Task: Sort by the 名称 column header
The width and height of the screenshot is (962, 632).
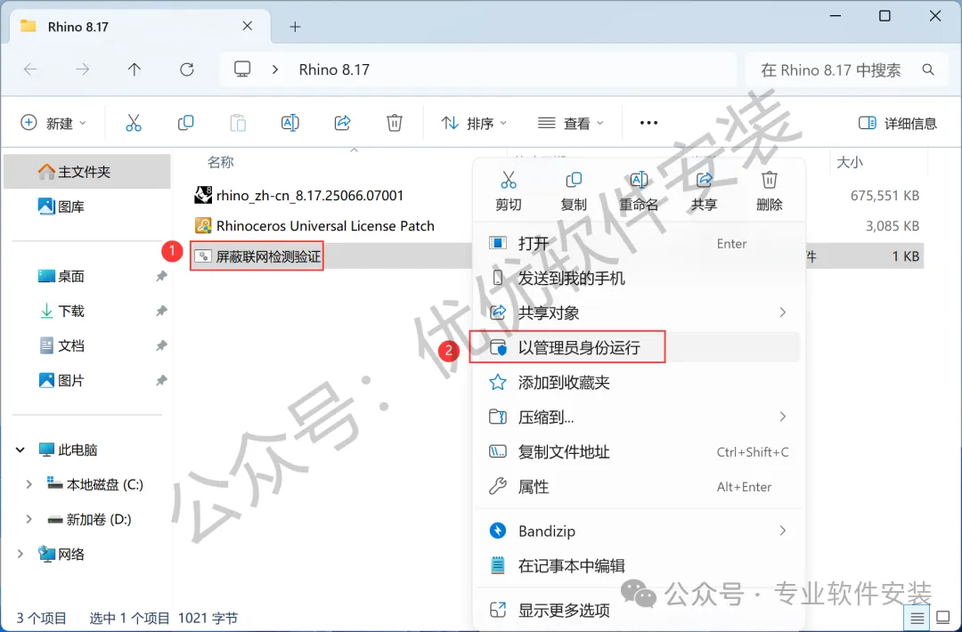Action: [x=220, y=162]
